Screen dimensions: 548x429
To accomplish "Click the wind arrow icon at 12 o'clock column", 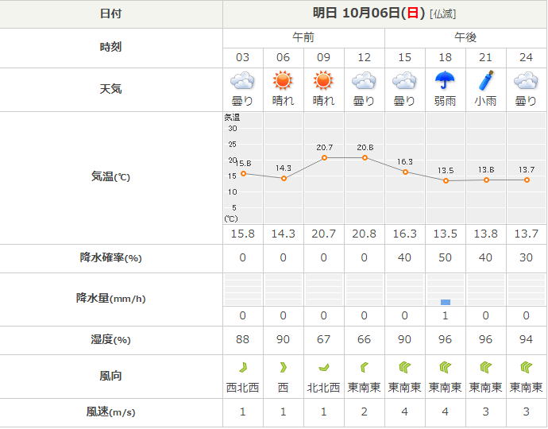I will (x=364, y=367).
